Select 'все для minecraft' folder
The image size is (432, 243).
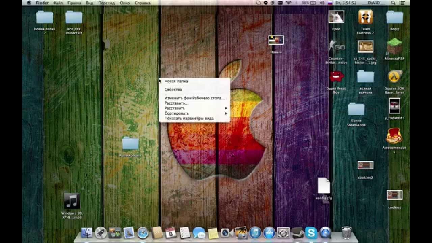(74, 18)
